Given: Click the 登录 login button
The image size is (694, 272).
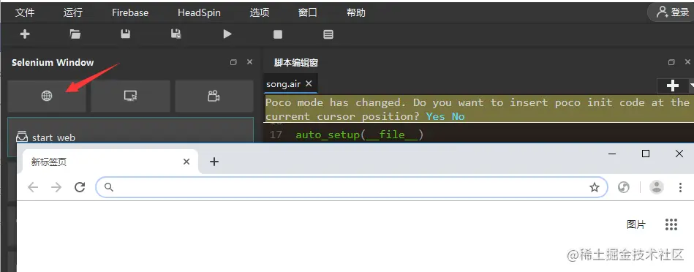Looking at the screenshot, I should [x=672, y=12].
